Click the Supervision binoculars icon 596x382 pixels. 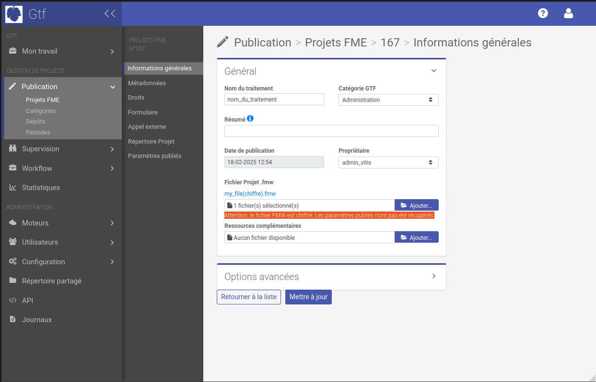[13, 149]
